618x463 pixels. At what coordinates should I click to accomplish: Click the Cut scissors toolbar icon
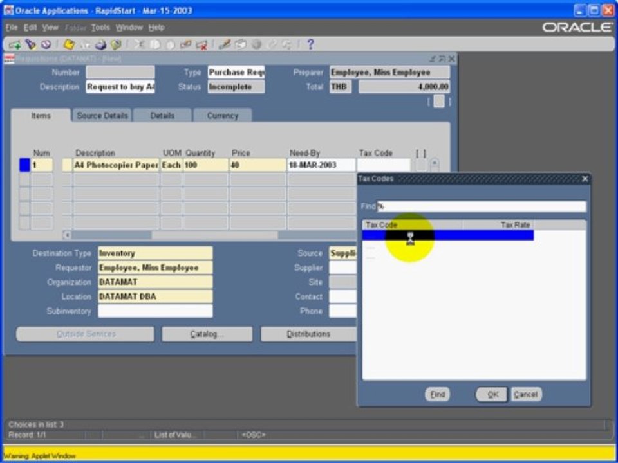pyautogui.click(x=139, y=44)
